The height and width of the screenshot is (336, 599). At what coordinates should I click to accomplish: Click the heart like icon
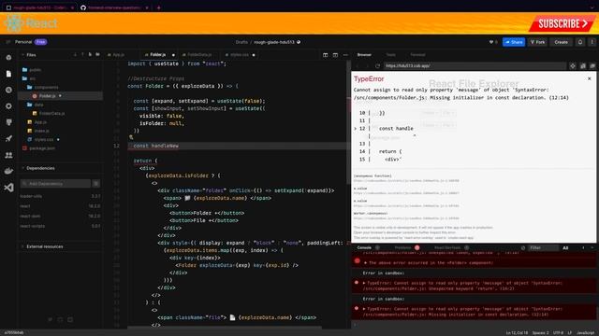pyautogui.click(x=491, y=42)
